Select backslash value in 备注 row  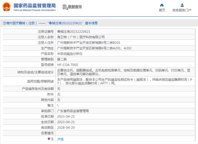[58, 105]
